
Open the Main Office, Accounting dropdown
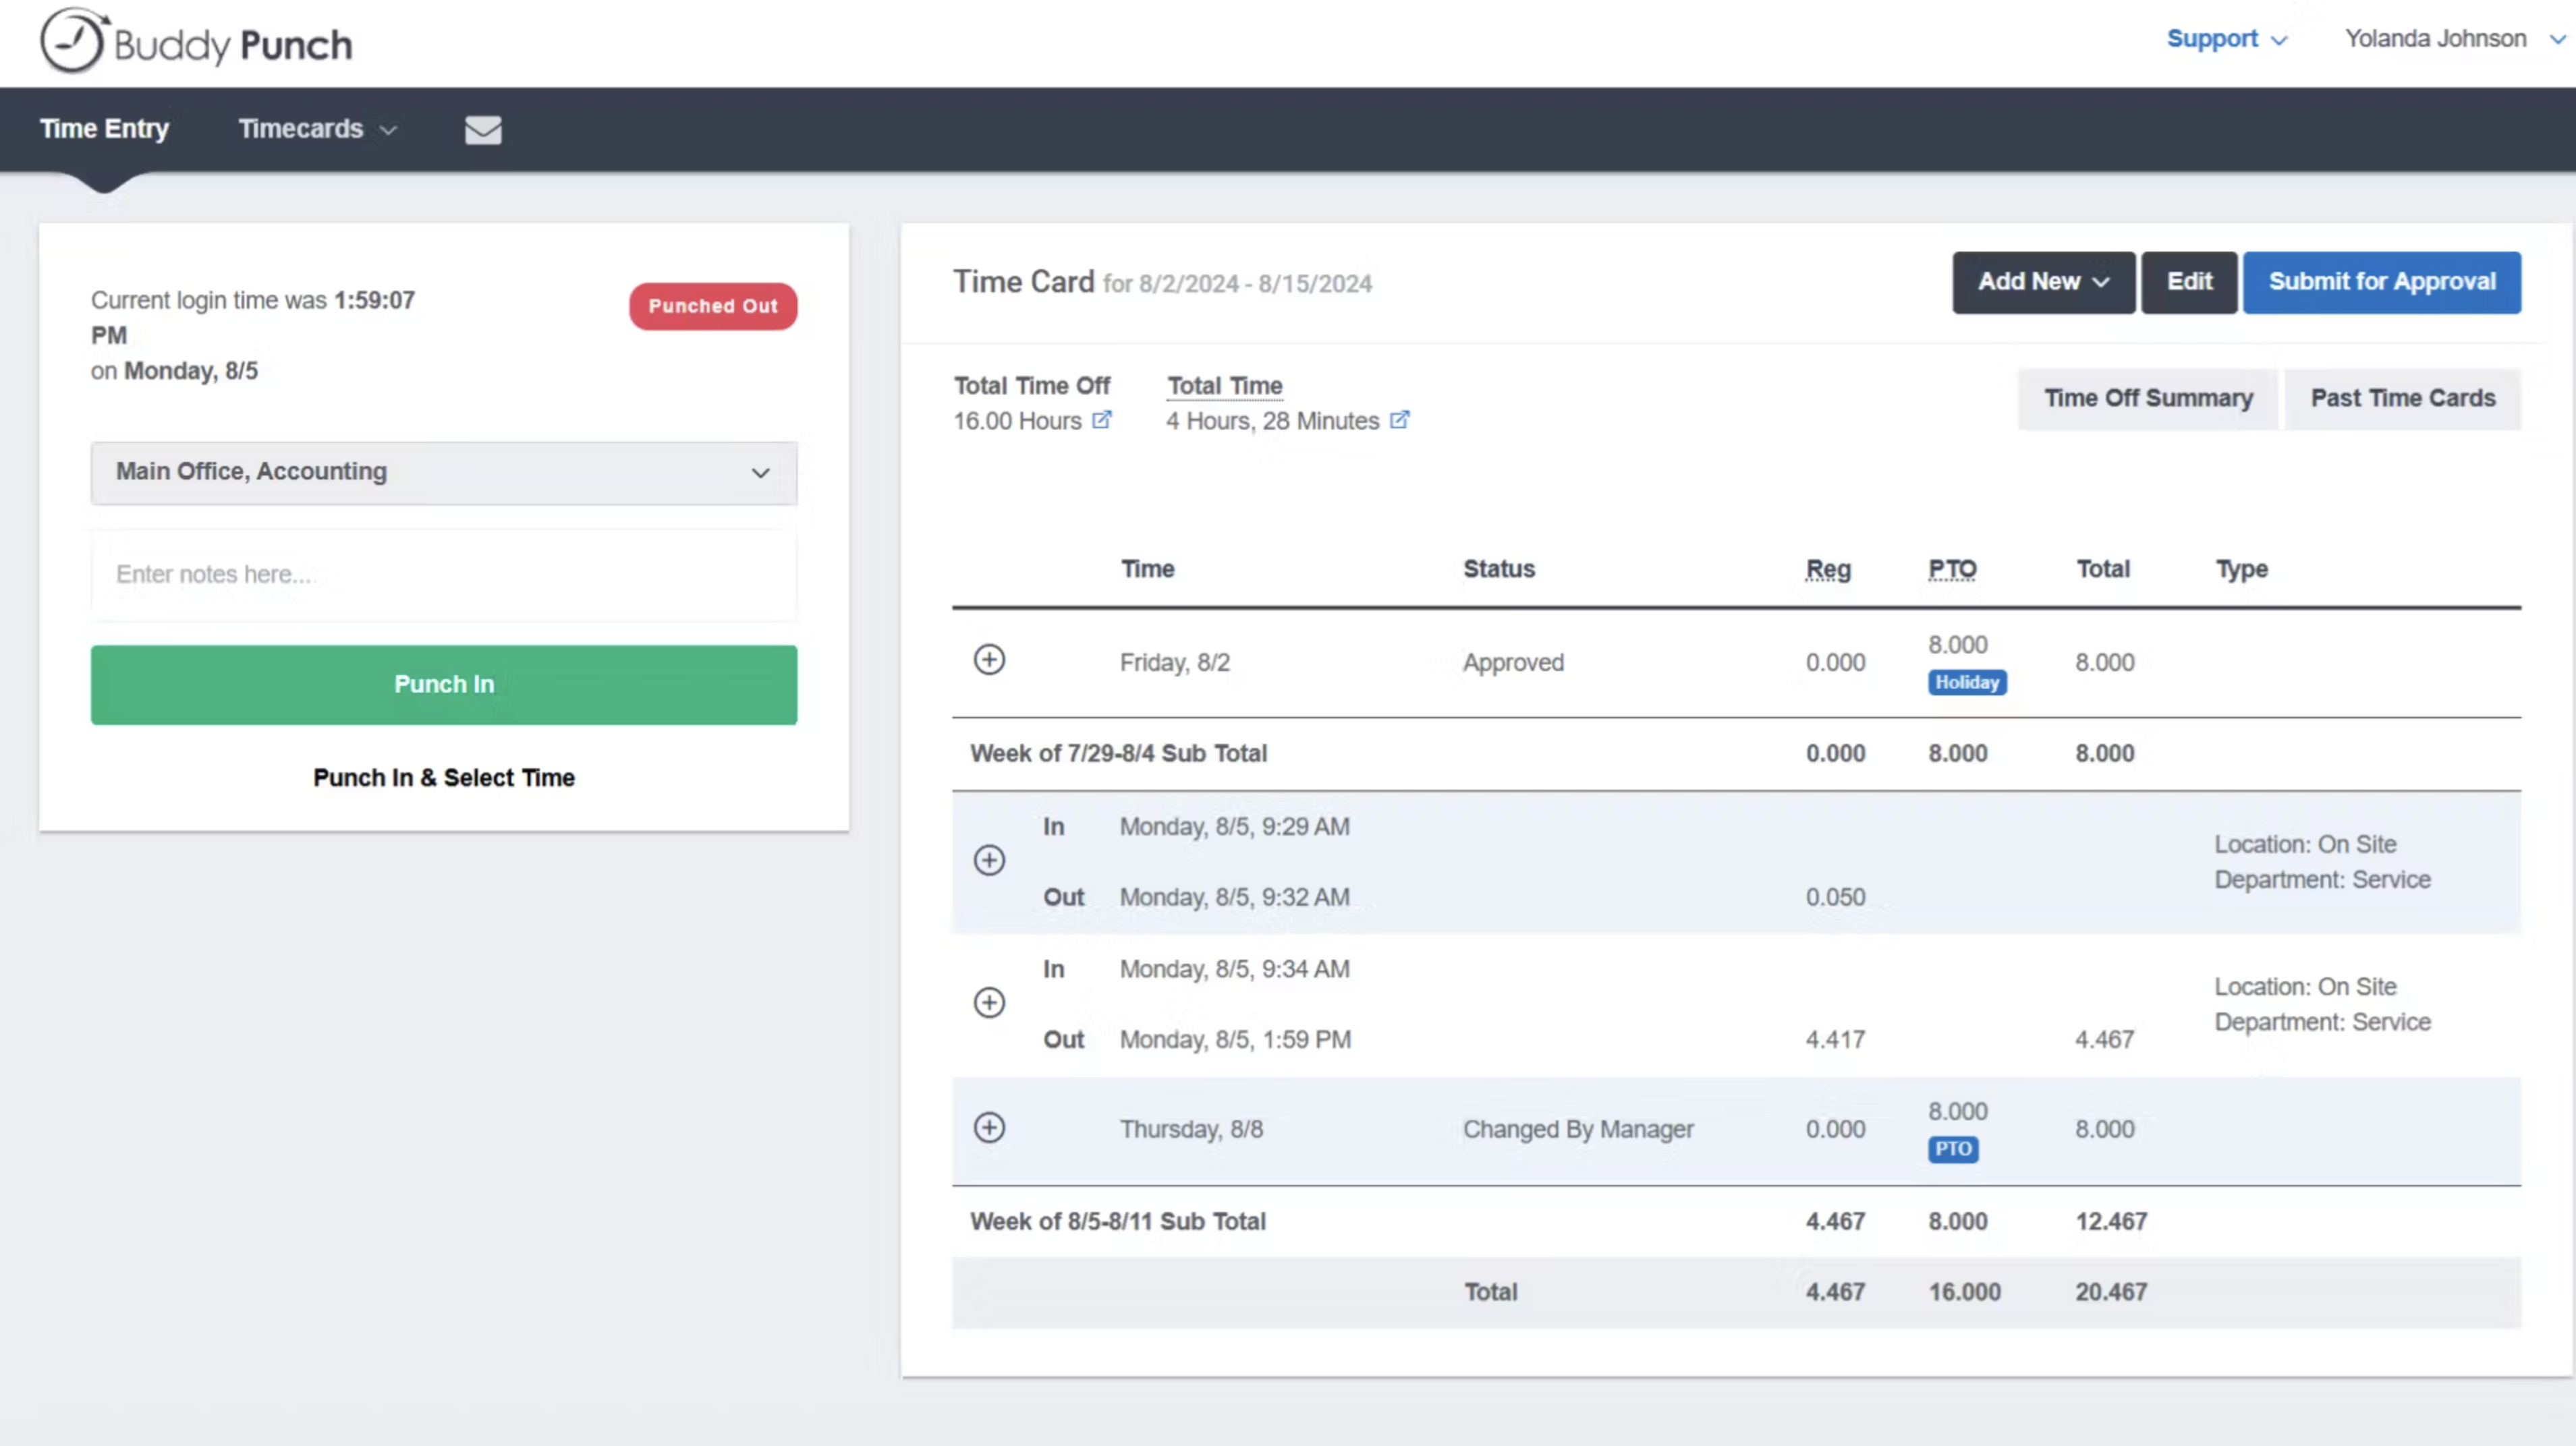(x=444, y=473)
